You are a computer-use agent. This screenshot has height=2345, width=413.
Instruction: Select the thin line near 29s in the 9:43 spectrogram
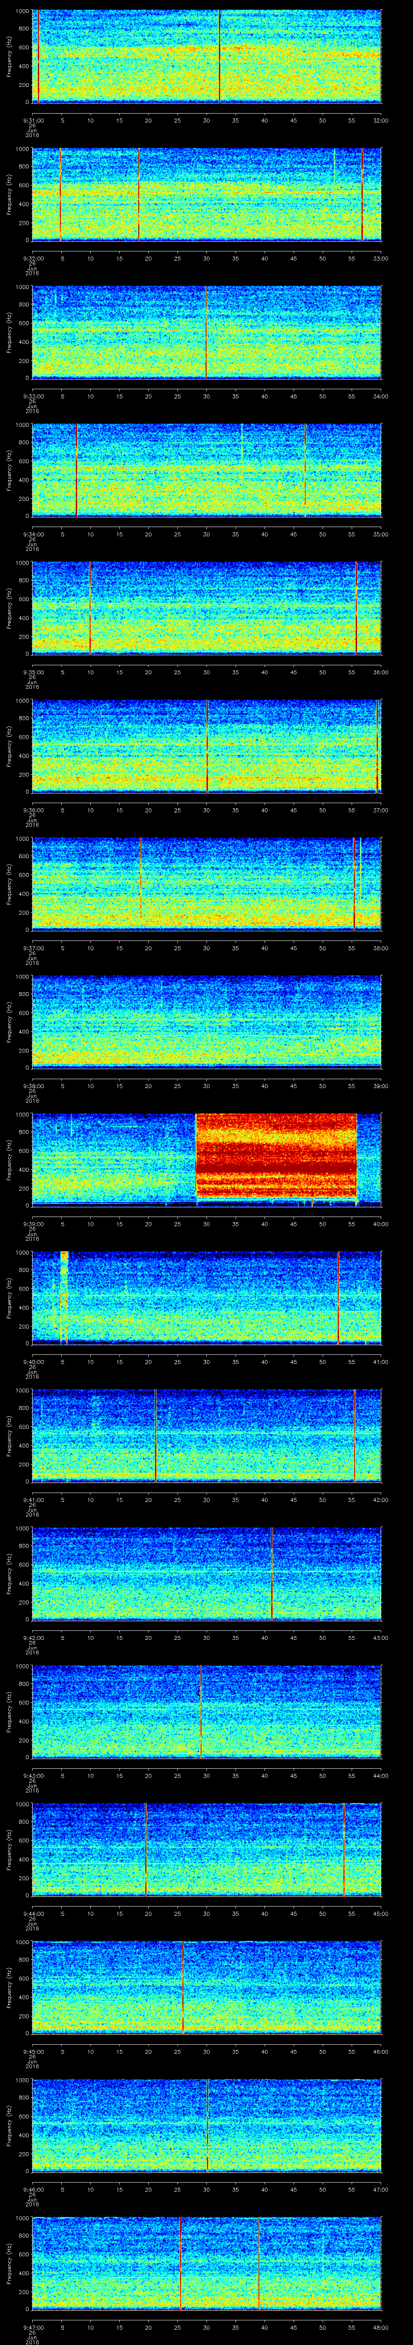click(200, 1711)
